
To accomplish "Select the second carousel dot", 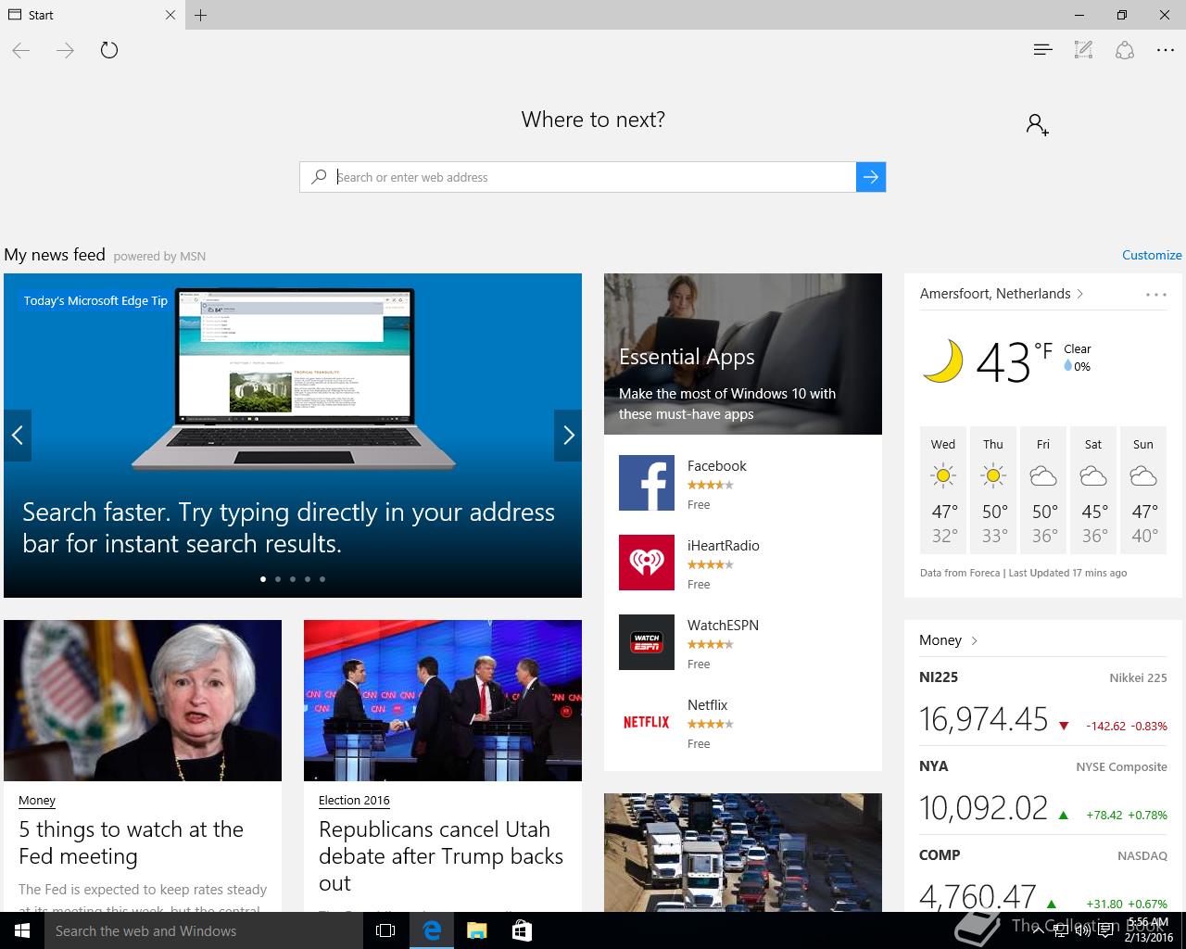I will coord(278,579).
